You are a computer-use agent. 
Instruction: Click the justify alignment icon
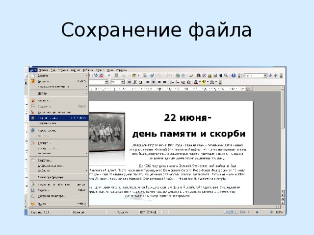(x=165, y=82)
